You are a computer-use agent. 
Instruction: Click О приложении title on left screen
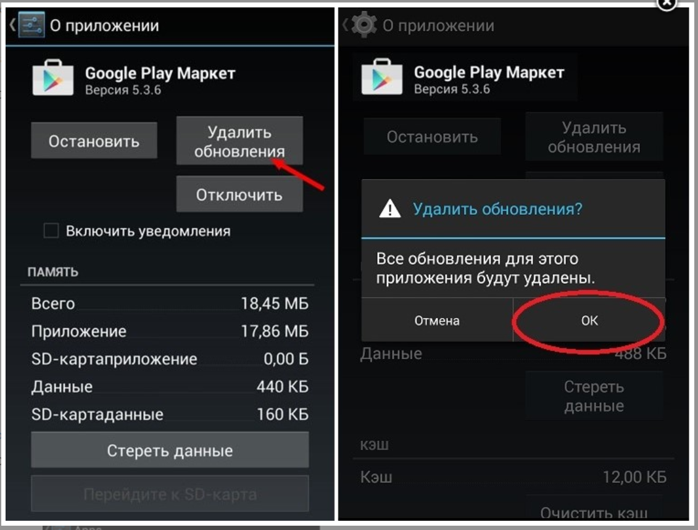[x=104, y=25]
